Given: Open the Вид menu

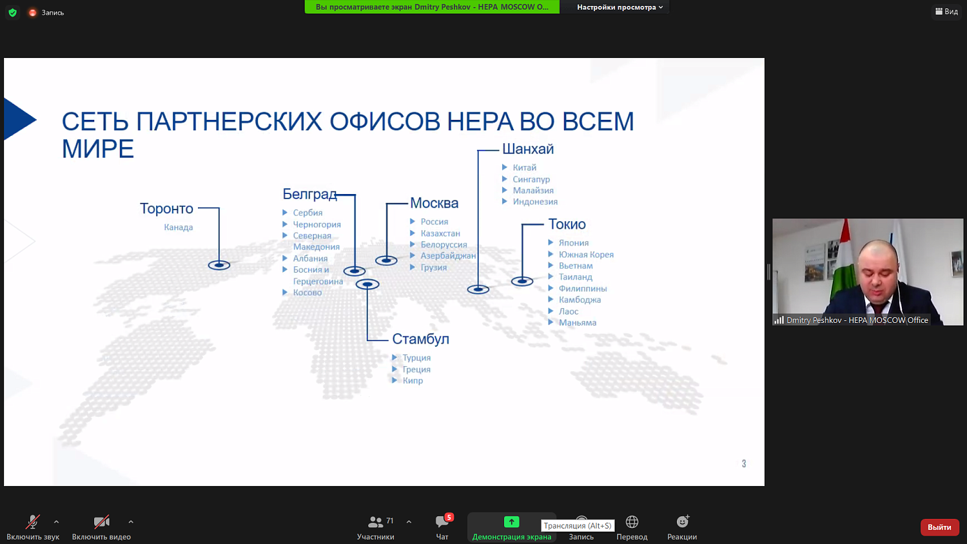Looking at the screenshot, I should pyautogui.click(x=946, y=11).
